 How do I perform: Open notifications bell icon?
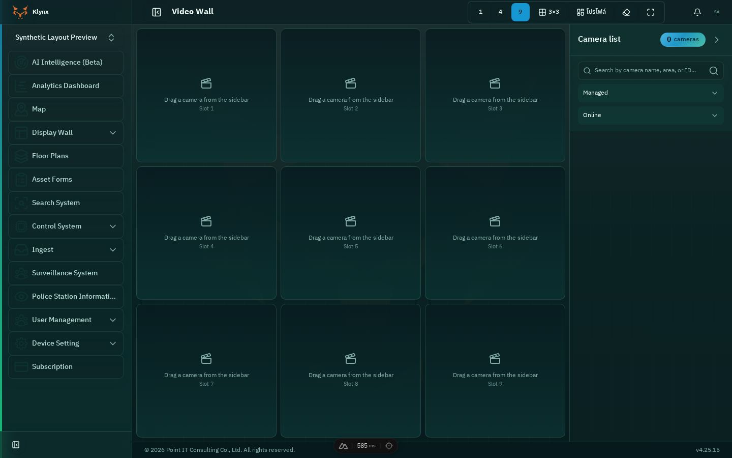click(697, 12)
